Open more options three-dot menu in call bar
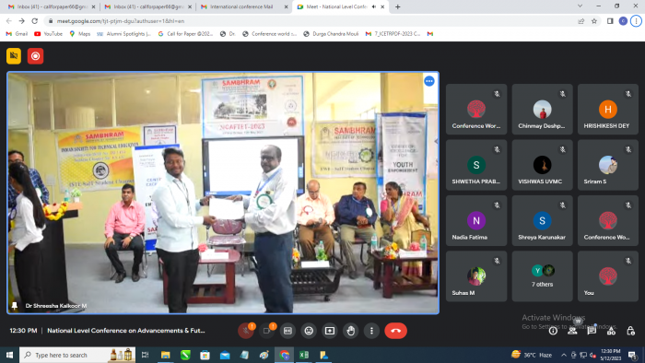 click(x=371, y=331)
